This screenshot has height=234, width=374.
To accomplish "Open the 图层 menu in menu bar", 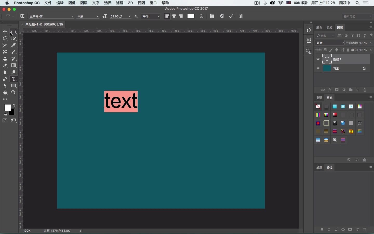I will coord(84,3).
